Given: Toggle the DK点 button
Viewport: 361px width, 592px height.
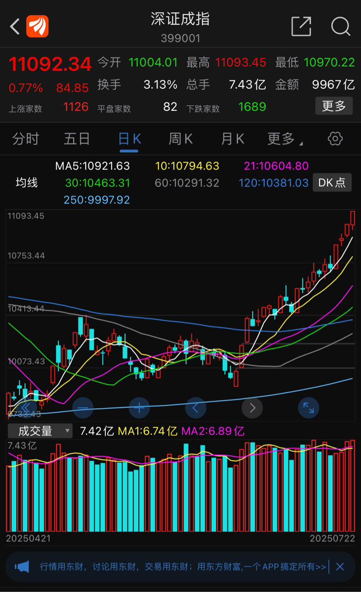Looking at the screenshot, I should (332, 183).
